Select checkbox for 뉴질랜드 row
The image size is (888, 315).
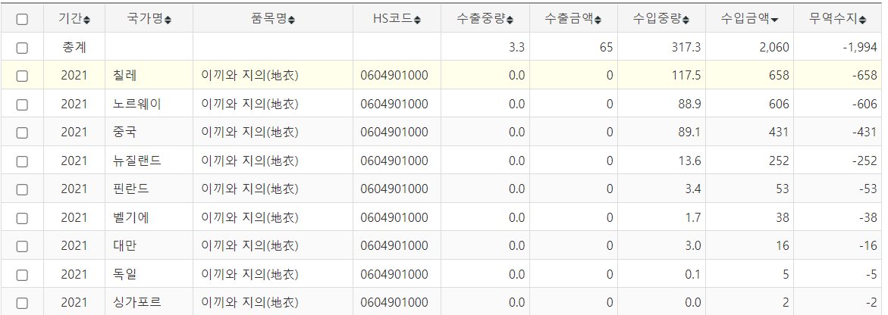coord(22,161)
